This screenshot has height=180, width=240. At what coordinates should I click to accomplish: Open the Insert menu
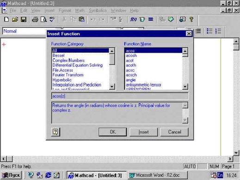tap(49, 11)
